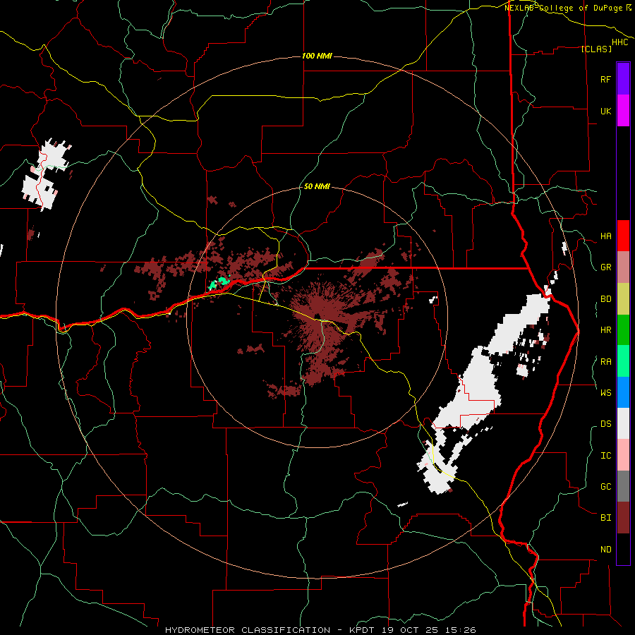Click the 'UK' legend label
This screenshot has height=635, width=635.
[x=605, y=111]
